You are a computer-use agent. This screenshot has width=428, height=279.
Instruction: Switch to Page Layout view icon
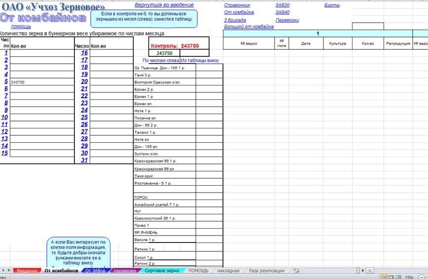tap(391, 277)
